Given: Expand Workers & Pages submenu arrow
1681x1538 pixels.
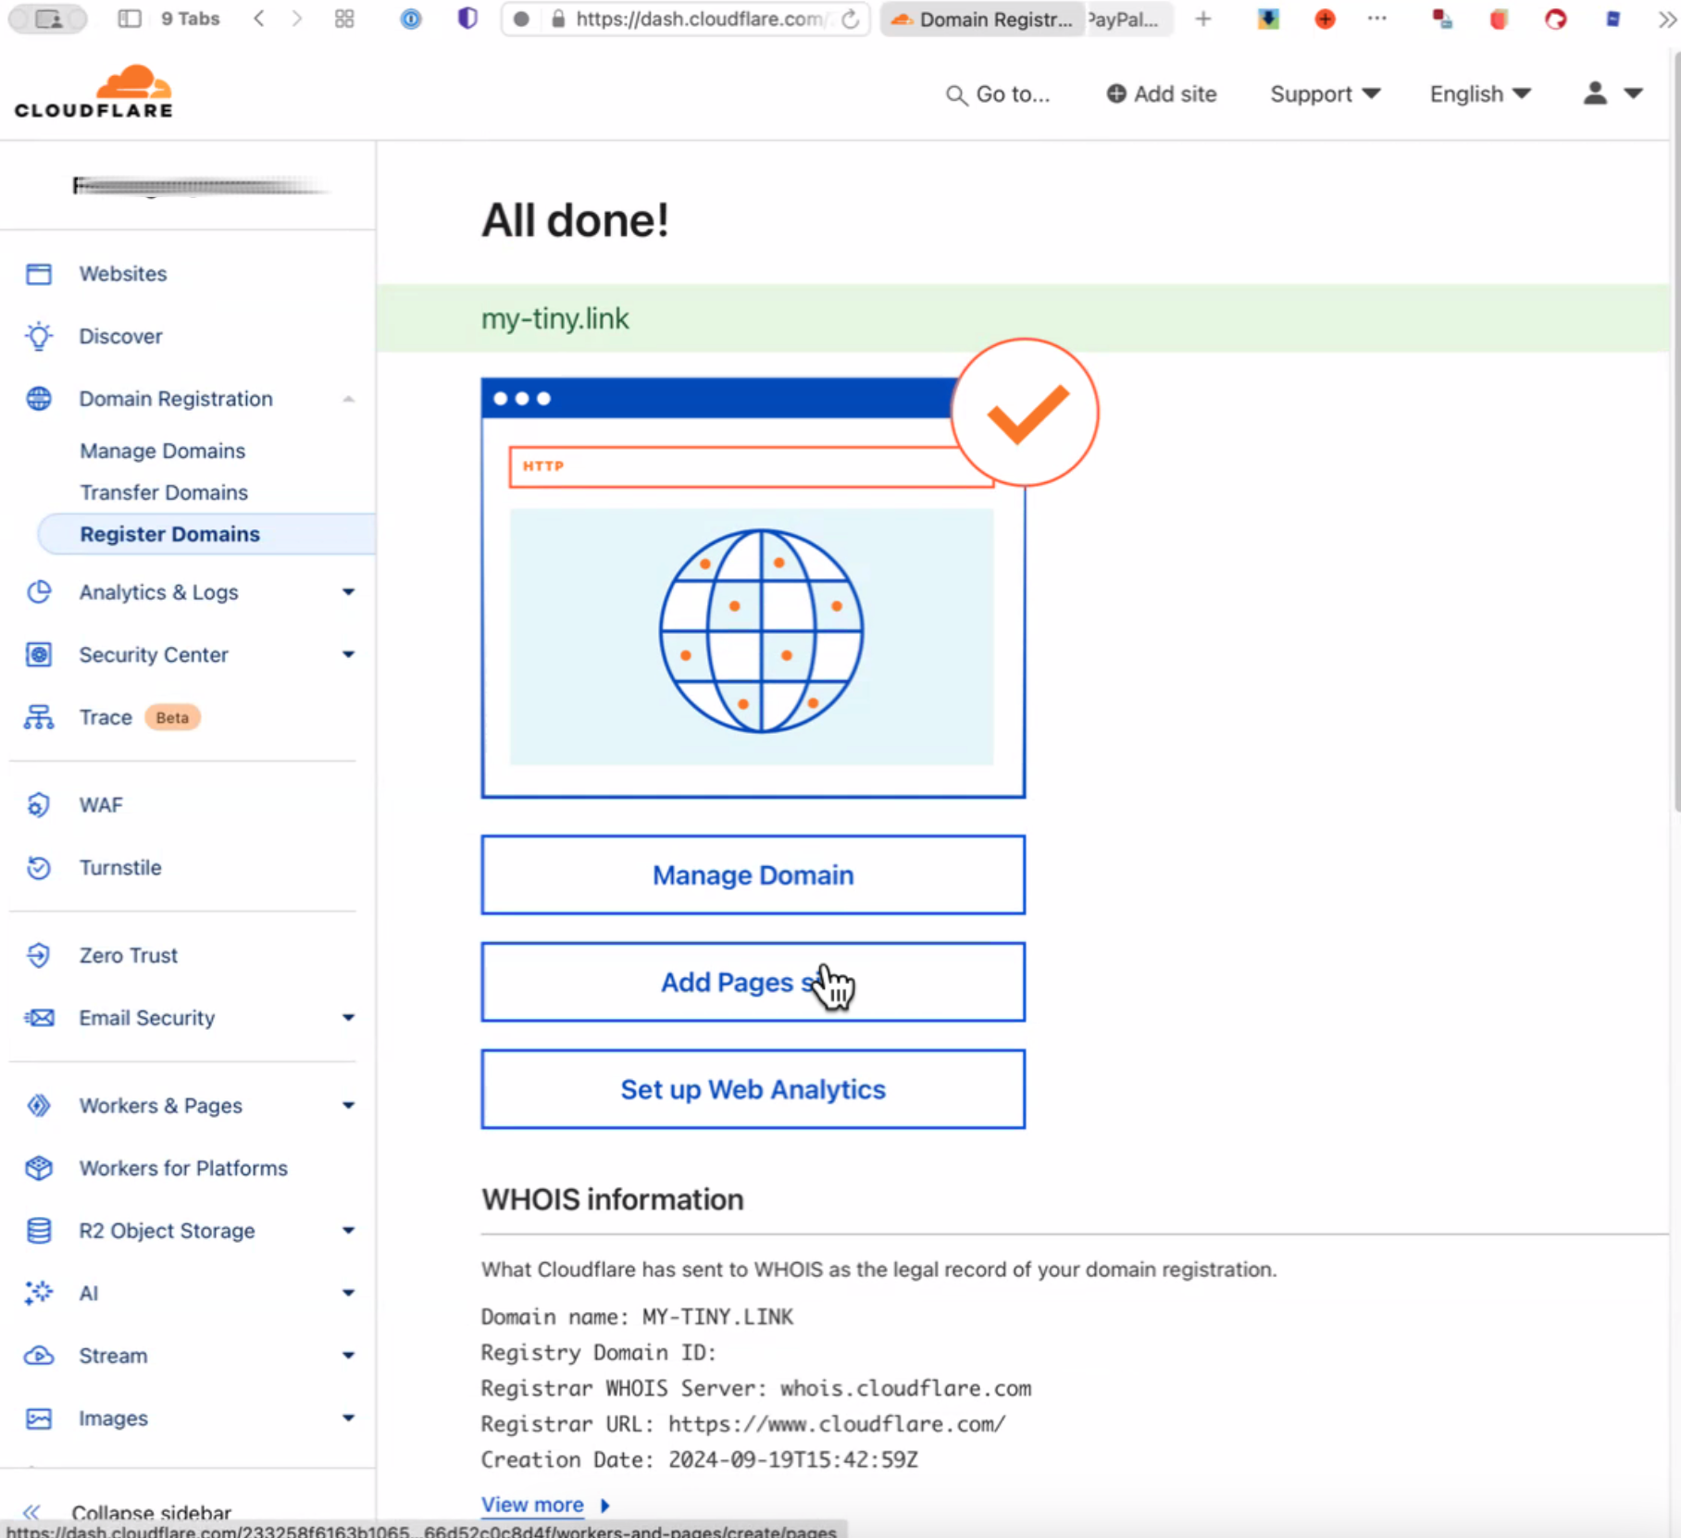Looking at the screenshot, I should tap(349, 1106).
